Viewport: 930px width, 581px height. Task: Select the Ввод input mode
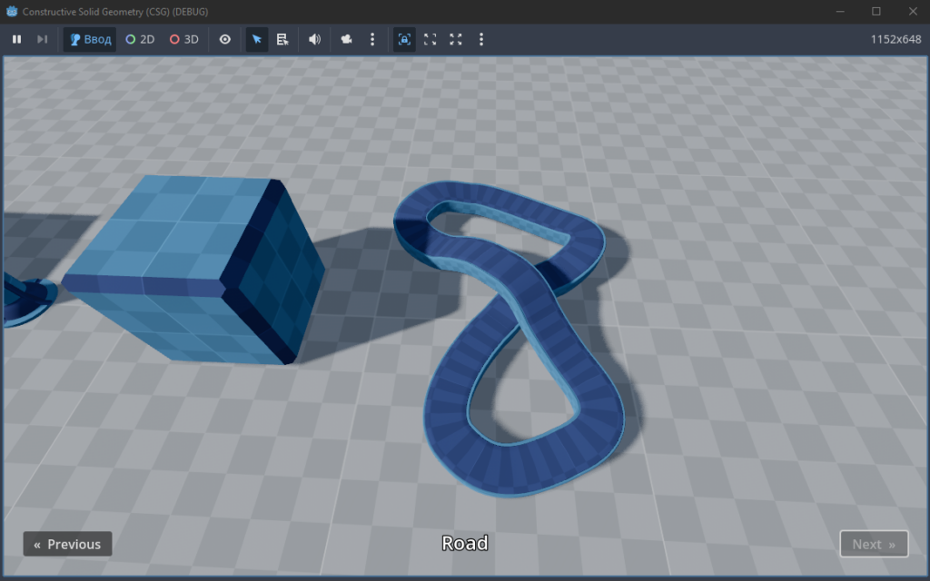[x=90, y=39]
